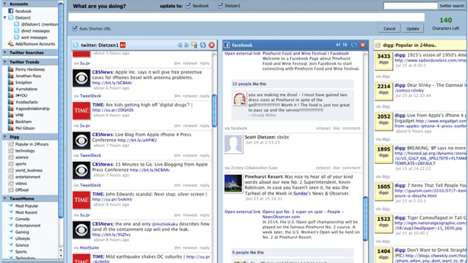The height and width of the screenshot is (263, 468).
Task: Refresh the twitter Dietzen1 column
Action: pyautogui.click(x=203, y=45)
